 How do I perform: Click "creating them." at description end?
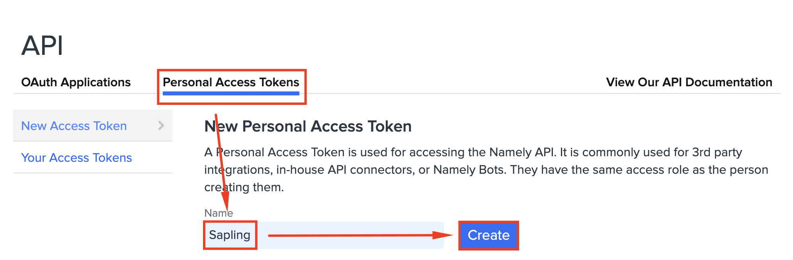pos(244,187)
